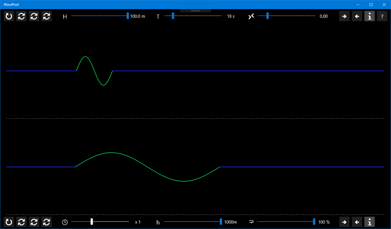This screenshot has width=391, height=229.
Task: Toggle the top toolbar info icon
Action: point(370,16)
